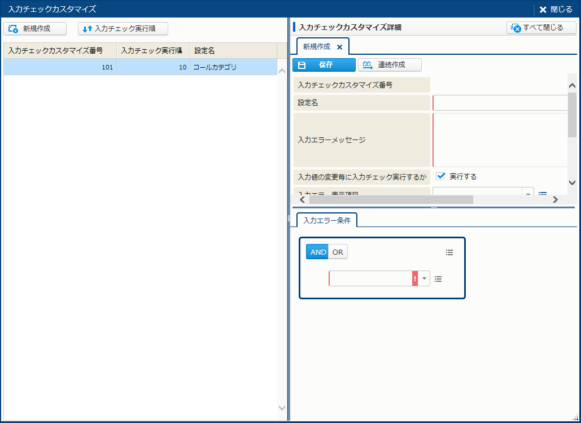This screenshot has width=581, height=423.
Task: Switch to the 入力エラー条件 tab
Action: click(x=327, y=220)
